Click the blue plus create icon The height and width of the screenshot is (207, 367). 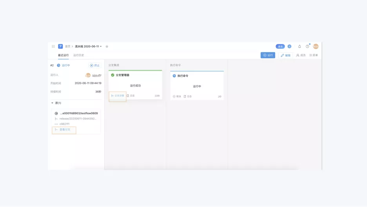click(x=289, y=46)
